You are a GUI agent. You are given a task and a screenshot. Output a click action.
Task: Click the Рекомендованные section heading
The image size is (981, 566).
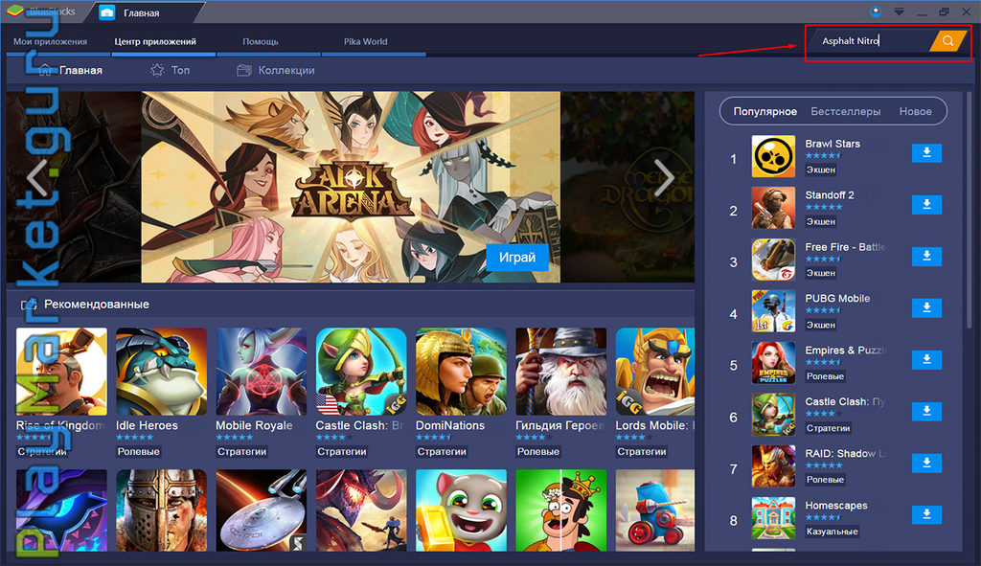97,304
